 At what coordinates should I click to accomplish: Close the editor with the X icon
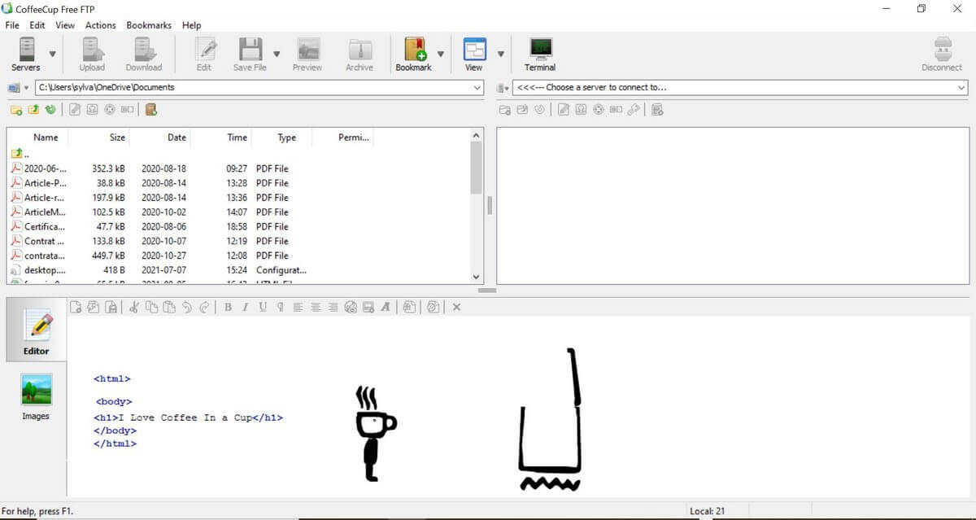[456, 307]
